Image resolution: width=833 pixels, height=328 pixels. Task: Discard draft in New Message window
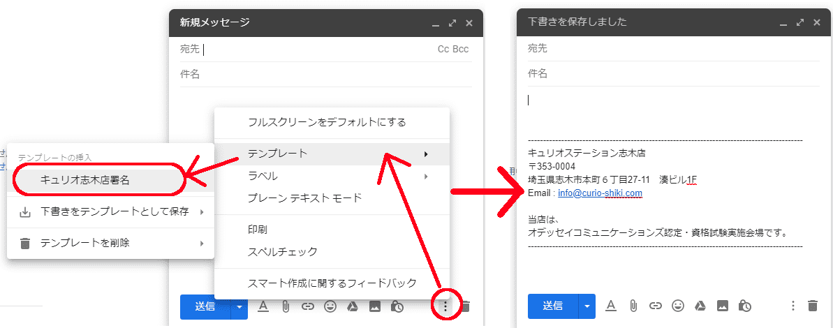466,306
